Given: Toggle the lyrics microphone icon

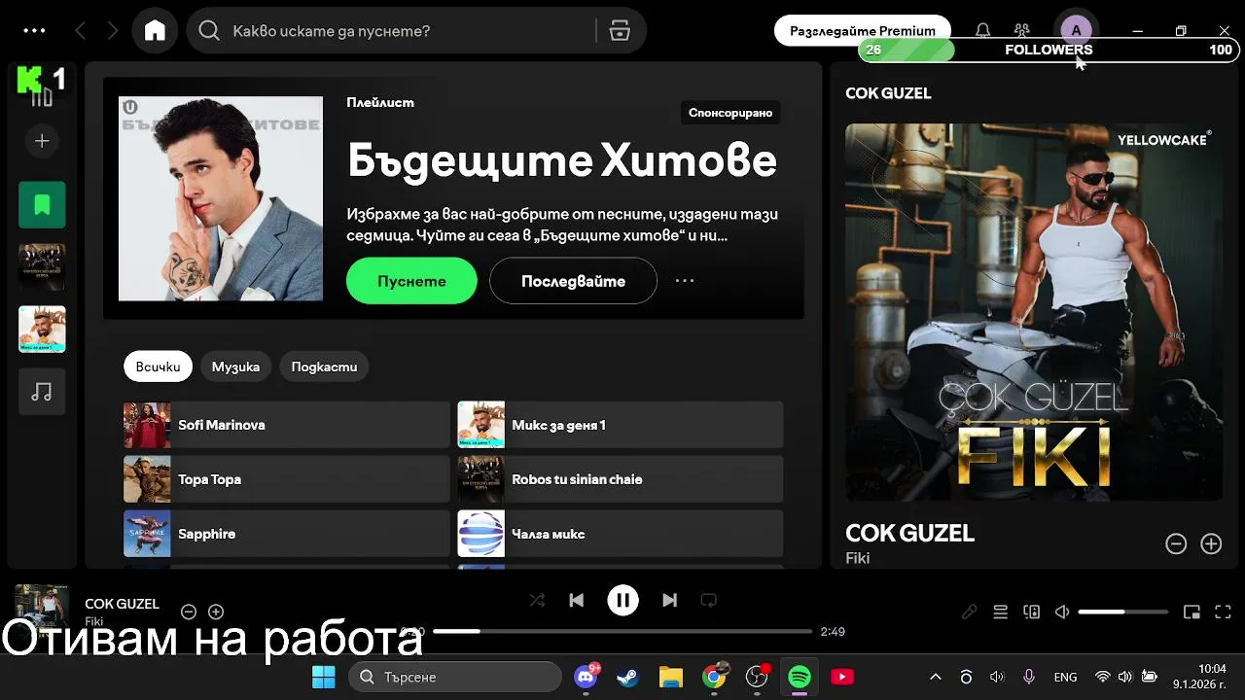Looking at the screenshot, I should tap(969, 612).
